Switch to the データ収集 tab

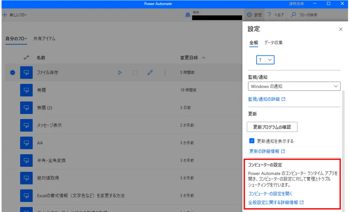point(273,43)
